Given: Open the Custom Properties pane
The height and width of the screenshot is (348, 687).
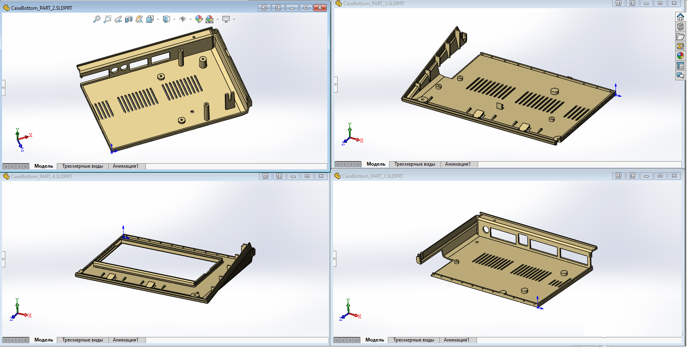Looking at the screenshot, I should 680,66.
